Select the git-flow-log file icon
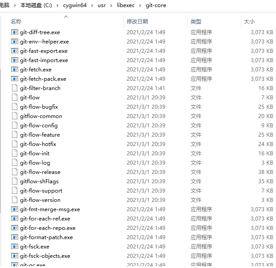Viewport: 276px width, 268px height. pos(15,163)
